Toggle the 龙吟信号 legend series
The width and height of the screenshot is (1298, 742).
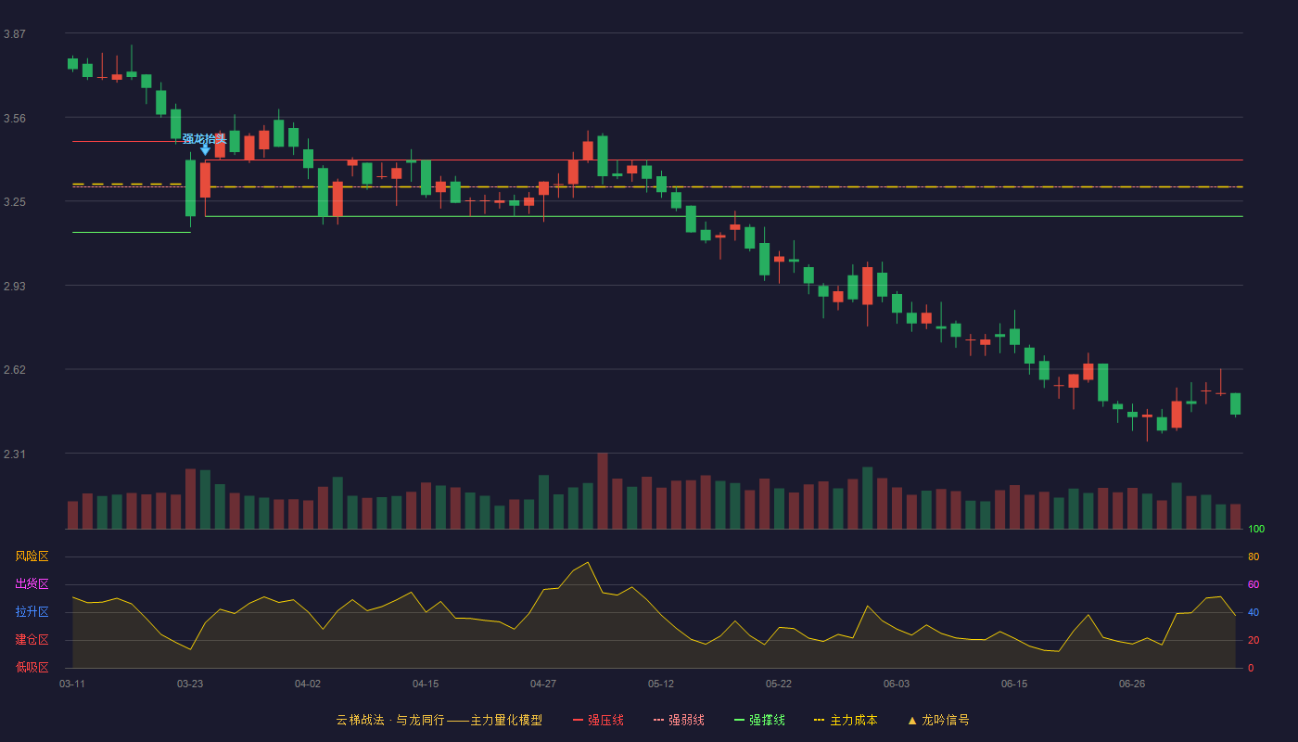point(937,720)
